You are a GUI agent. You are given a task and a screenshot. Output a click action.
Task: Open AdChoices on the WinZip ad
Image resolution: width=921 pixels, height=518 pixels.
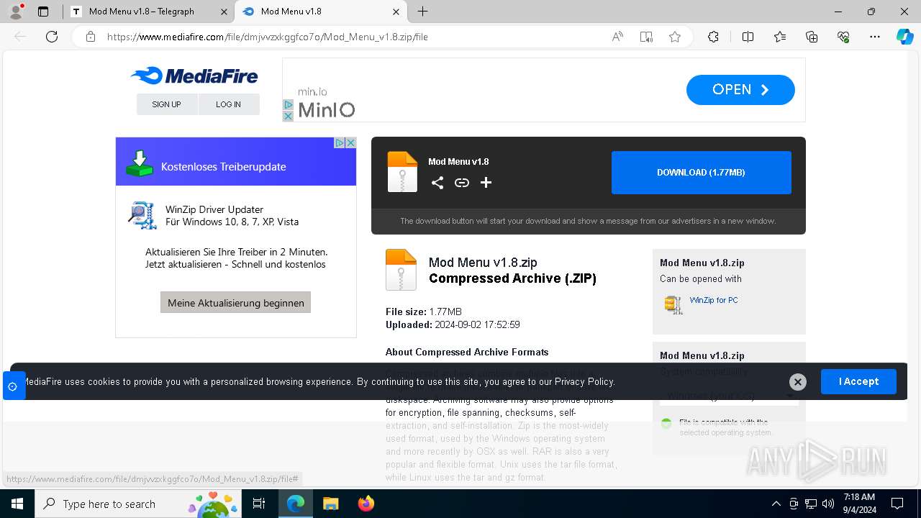click(340, 142)
